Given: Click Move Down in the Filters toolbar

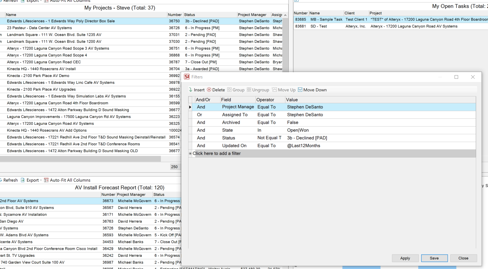Looking at the screenshot, I should 312,90.
